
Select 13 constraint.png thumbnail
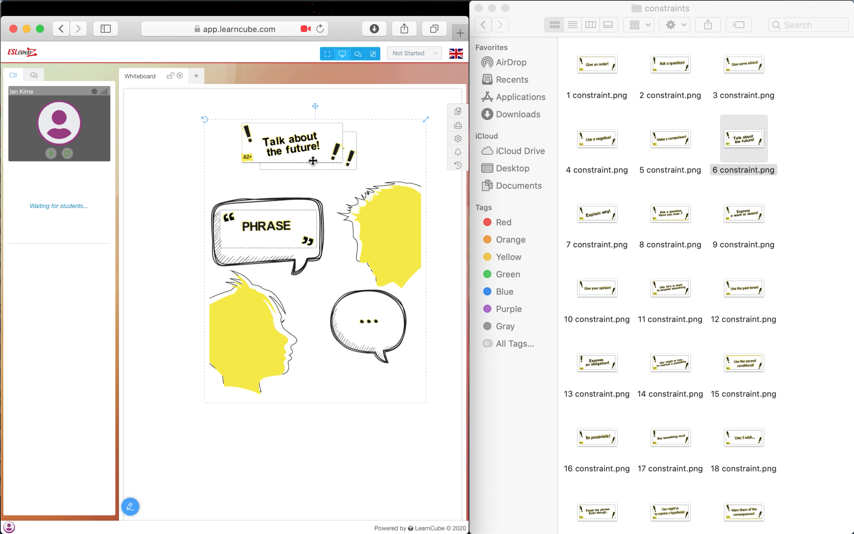(597, 363)
